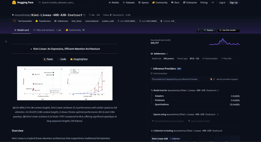Copy model name with the copy icon
The height and width of the screenshot is (142, 261).
(x=84, y=15)
